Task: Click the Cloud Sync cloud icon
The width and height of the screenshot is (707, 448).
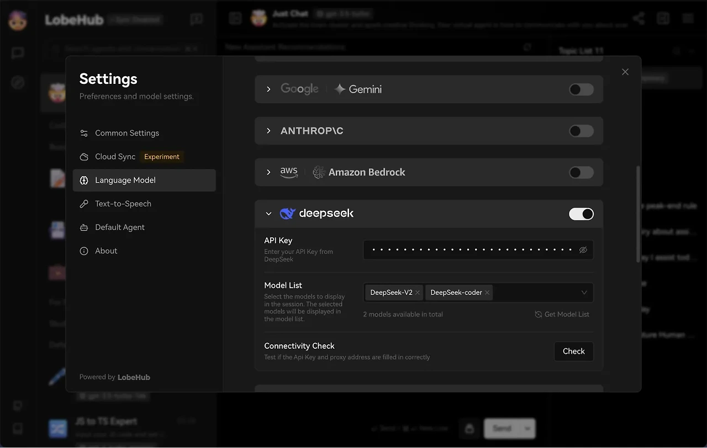Action: (x=84, y=157)
